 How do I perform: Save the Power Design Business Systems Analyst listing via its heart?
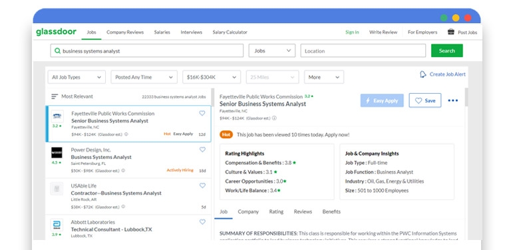click(202, 150)
